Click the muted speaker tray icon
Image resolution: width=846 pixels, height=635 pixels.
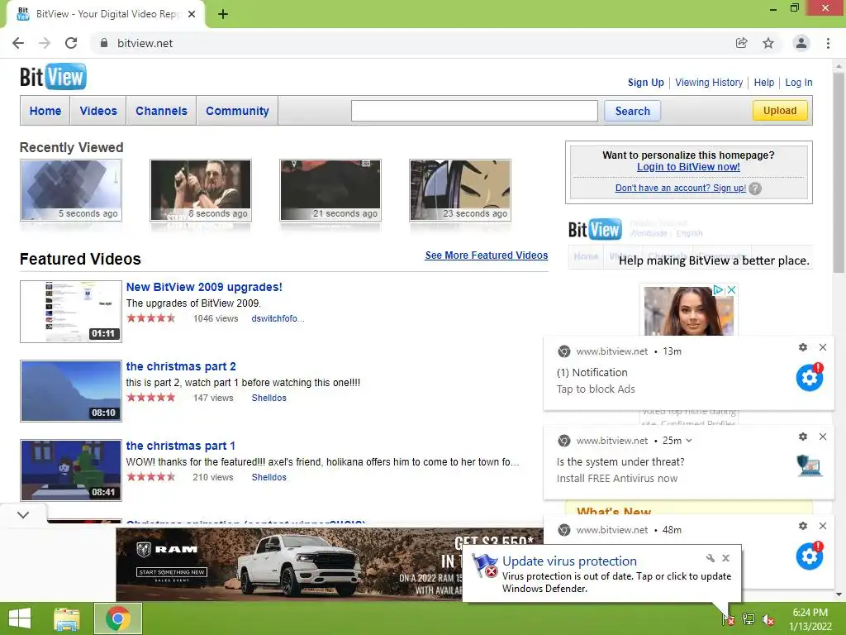click(768, 619)
